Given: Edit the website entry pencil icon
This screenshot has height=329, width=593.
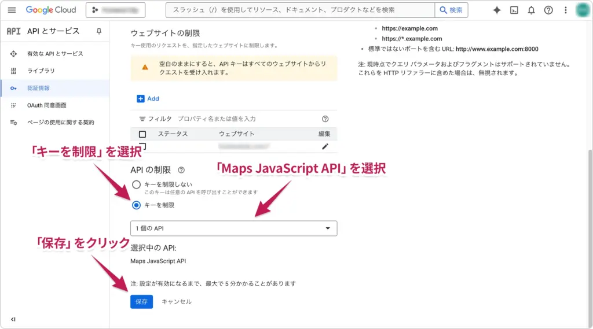Looking at the screenshot, I should [325, 146].
